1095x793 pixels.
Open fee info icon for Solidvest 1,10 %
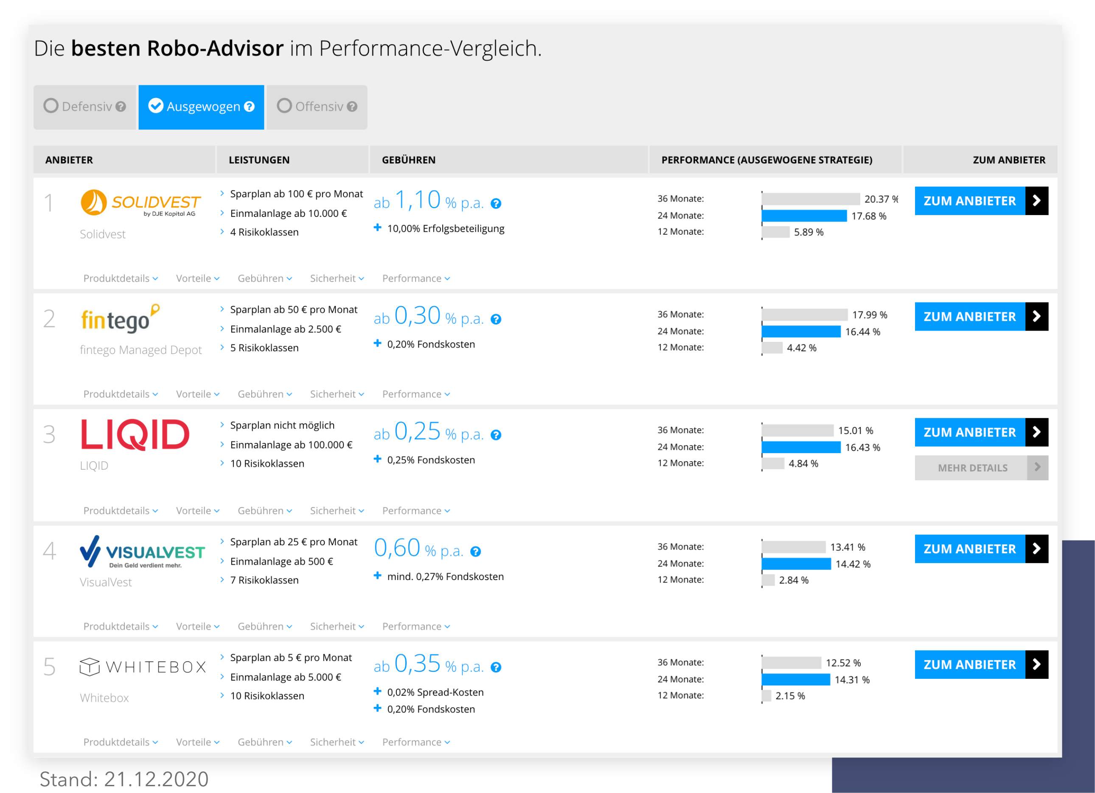496,204
